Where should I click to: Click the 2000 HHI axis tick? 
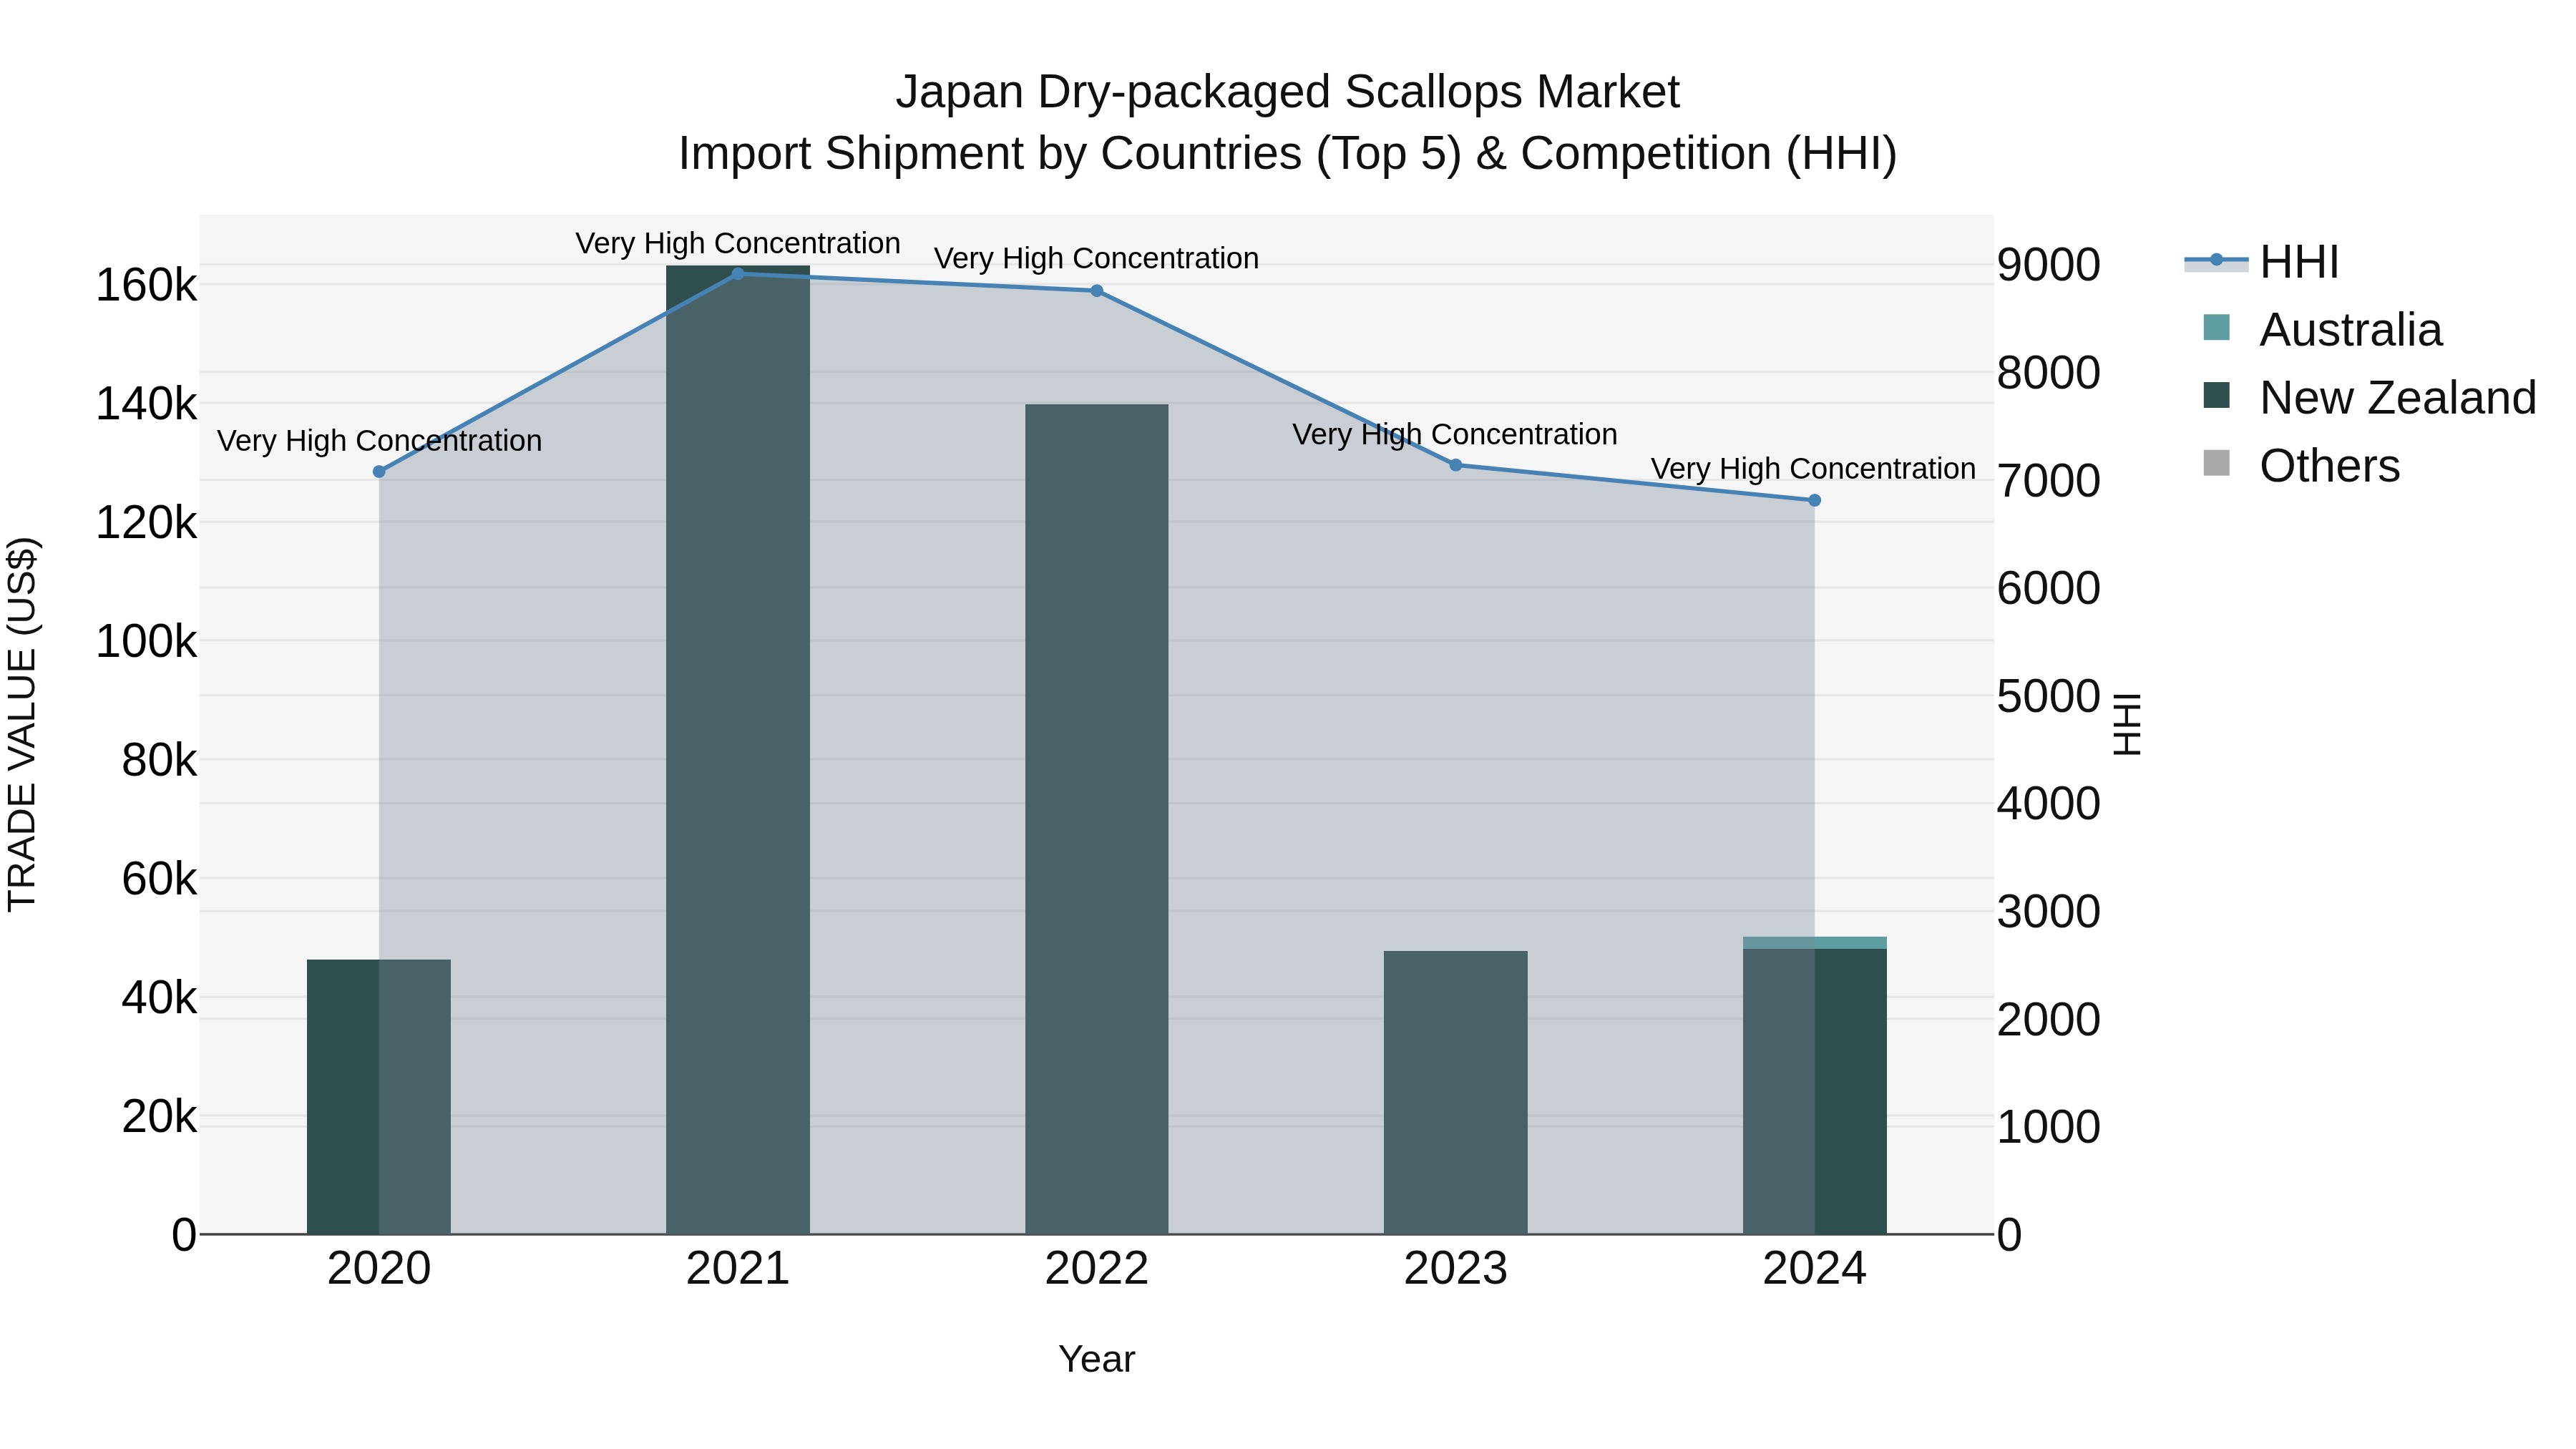[x=2049, y=1020]
